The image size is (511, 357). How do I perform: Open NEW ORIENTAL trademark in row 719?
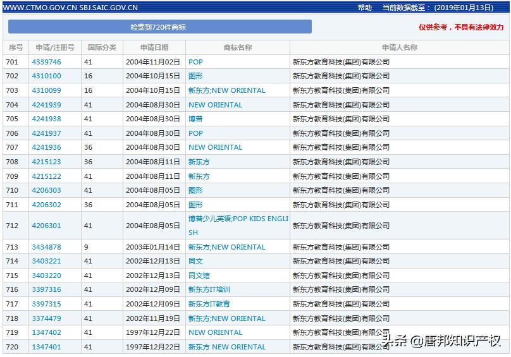[x=216, y=332]
